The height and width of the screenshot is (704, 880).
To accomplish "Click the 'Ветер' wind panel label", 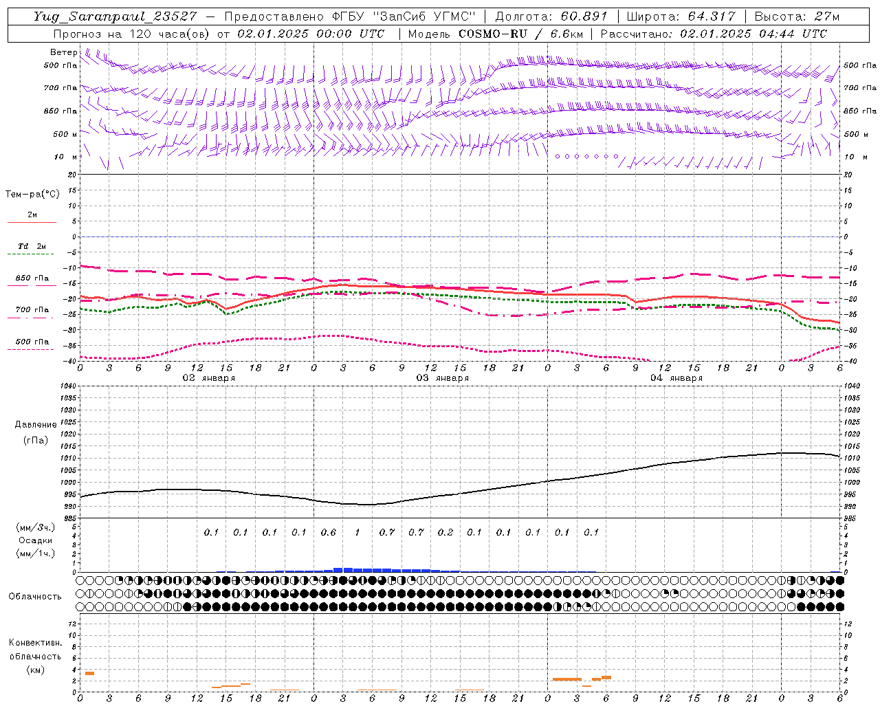I will (x=64, y=52).
